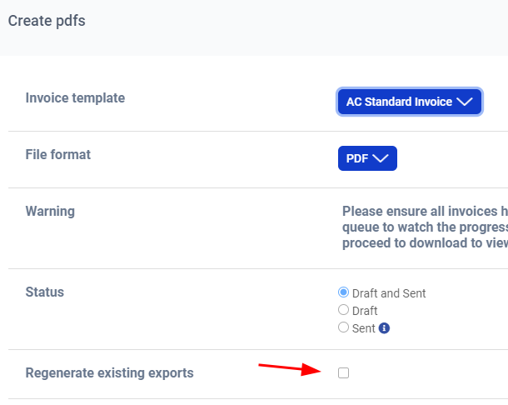Click the Status row label

[x=45, y=292]
